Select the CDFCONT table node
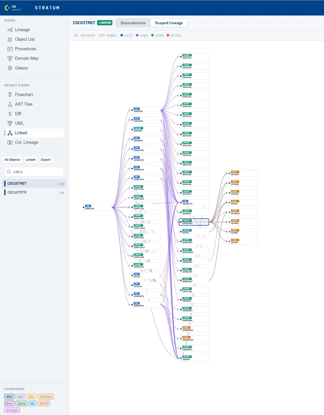Screen dimensions: 324x415 coord(243,173)
